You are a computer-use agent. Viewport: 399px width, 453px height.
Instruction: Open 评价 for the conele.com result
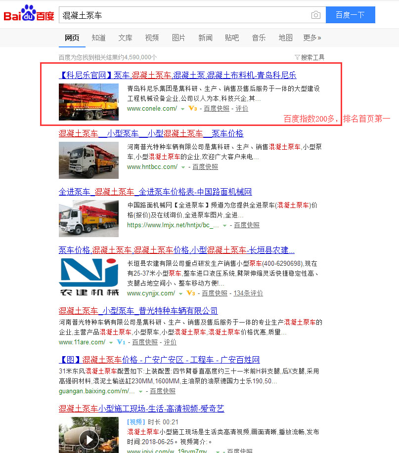pyautogui.click(x=242, y=109)
